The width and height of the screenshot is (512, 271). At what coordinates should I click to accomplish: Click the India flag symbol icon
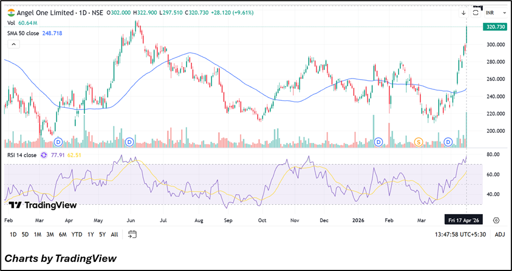coord(11,12)
